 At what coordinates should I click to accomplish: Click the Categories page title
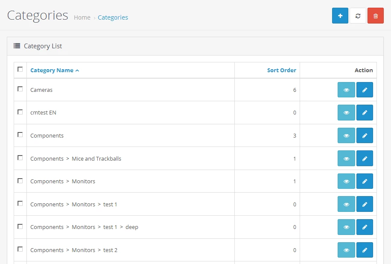[38, 15]
